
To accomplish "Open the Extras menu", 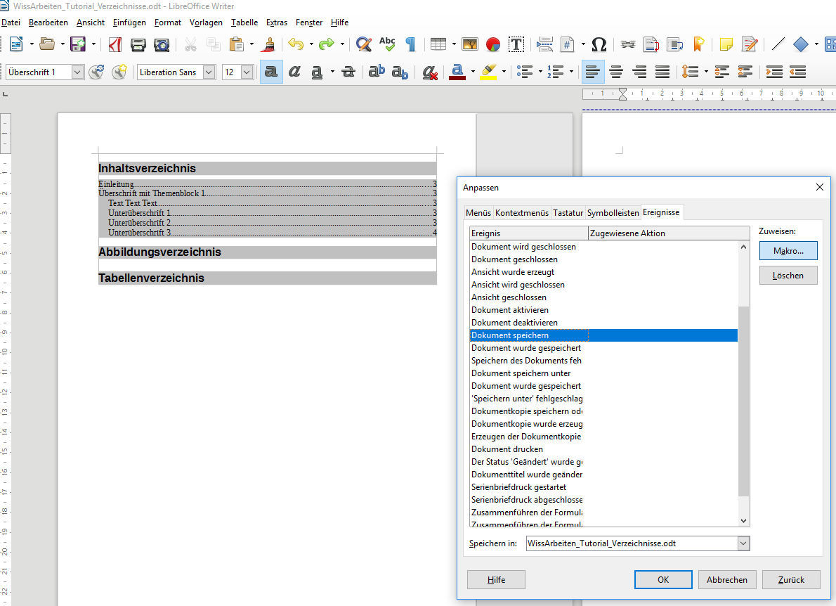I will 277,22.
